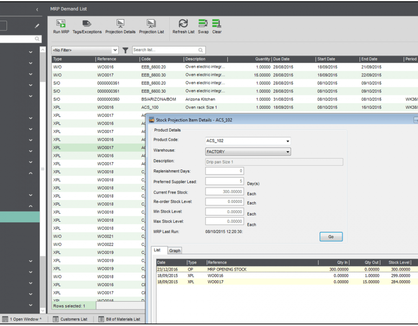Select the W/O WO0021 row

point(98,236)
